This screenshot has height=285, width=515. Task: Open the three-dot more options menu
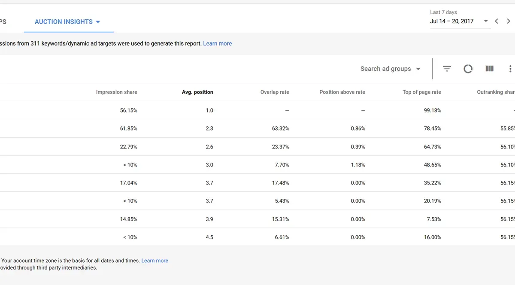coord(510,69)
